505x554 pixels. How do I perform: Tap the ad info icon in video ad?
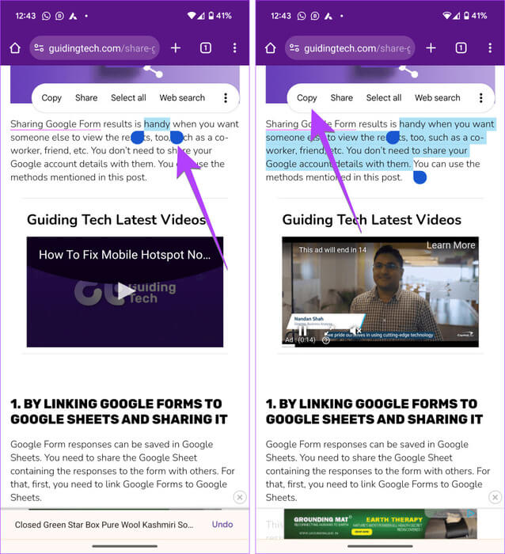click(x=326, y=340)
